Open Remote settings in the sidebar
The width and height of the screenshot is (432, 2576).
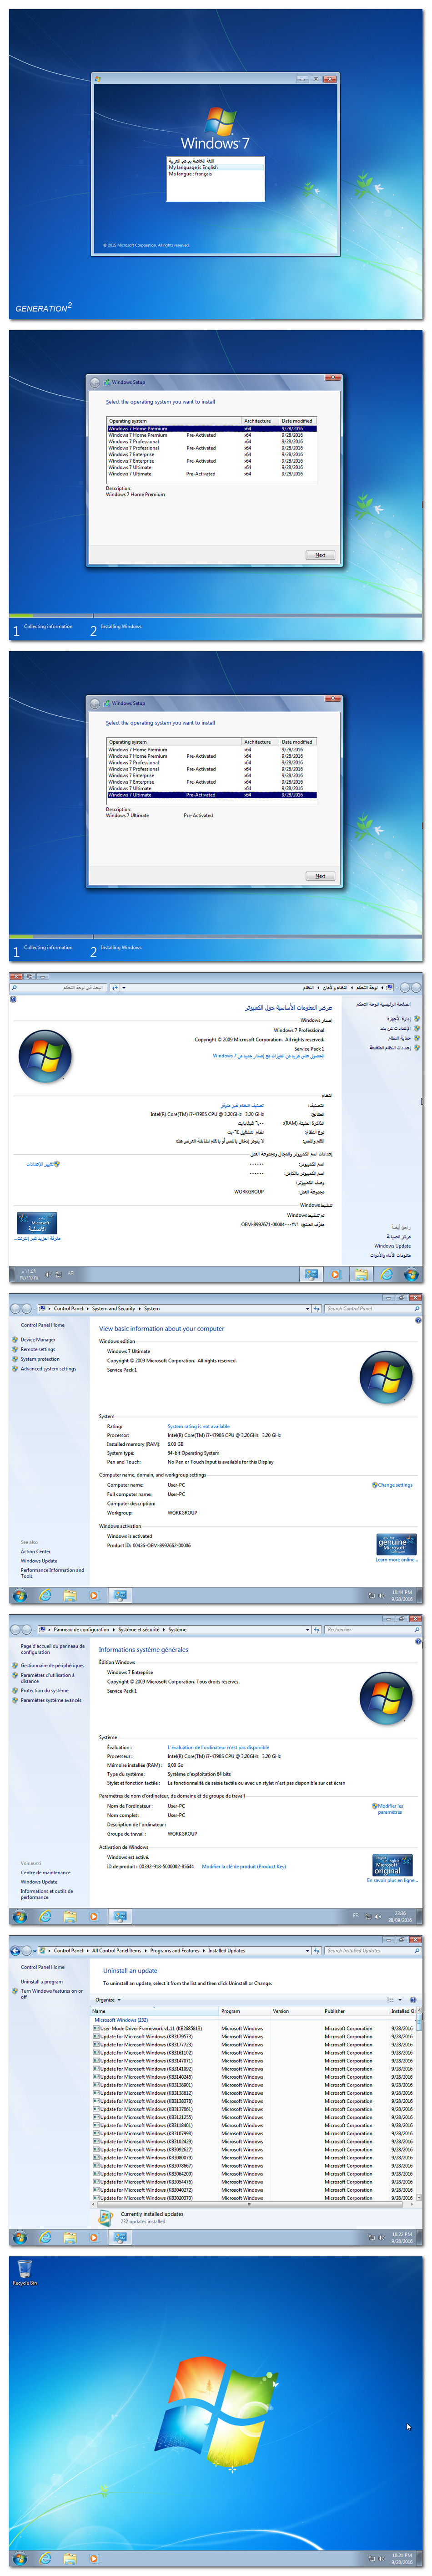coord(38,1349)
